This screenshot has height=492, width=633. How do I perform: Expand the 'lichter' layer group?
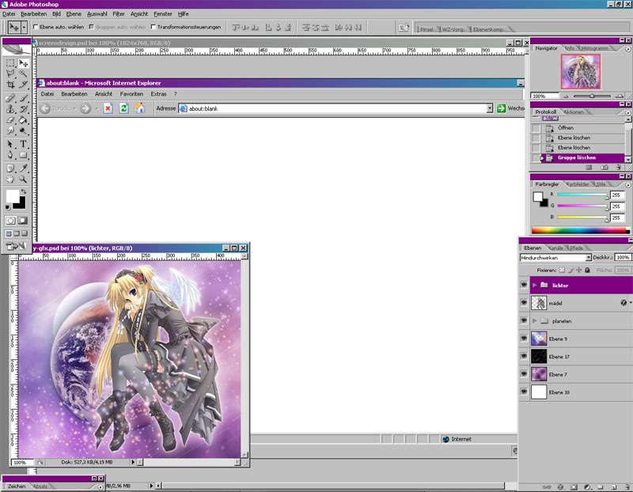535,285
